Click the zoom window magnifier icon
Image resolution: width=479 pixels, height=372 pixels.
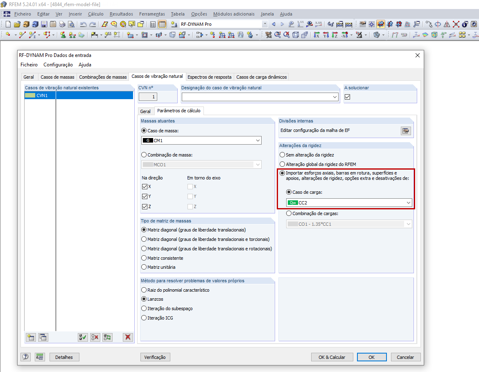click(278, 35)
